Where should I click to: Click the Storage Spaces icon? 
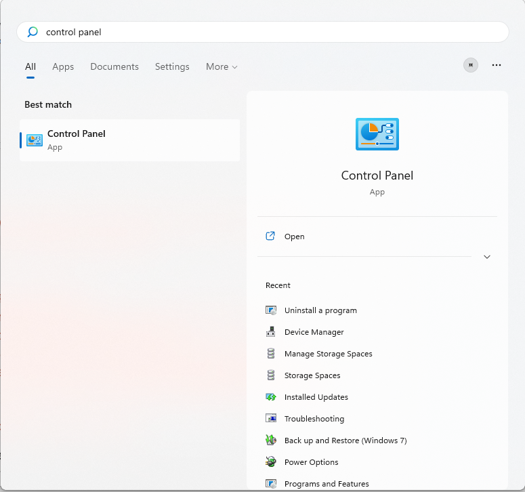(x=271, y=375)
